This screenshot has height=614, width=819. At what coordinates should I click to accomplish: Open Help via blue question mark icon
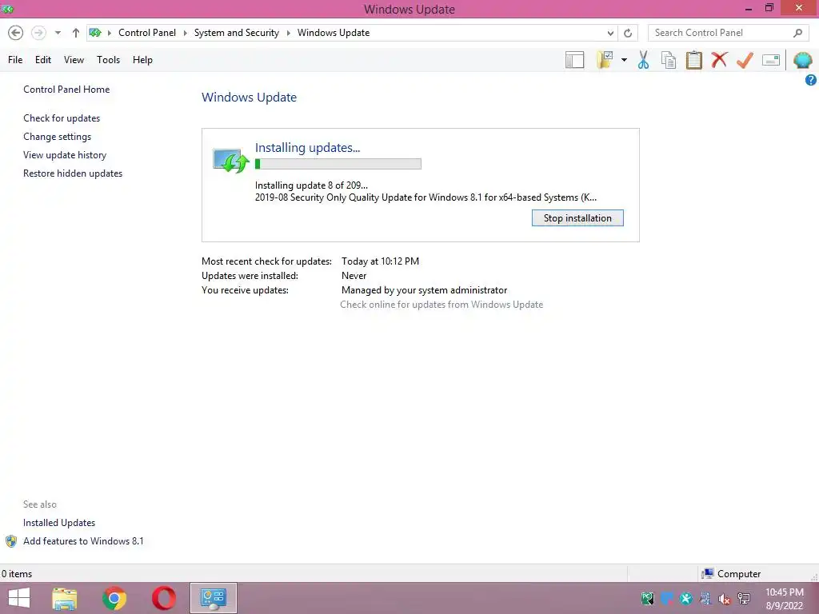[x=811, y=80]
